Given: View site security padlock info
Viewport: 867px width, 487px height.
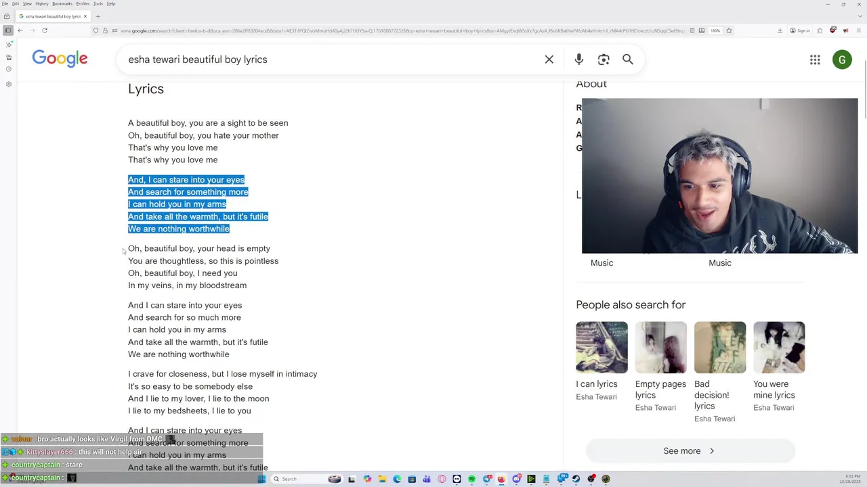Looking at the screenshot, I should 105,30.
